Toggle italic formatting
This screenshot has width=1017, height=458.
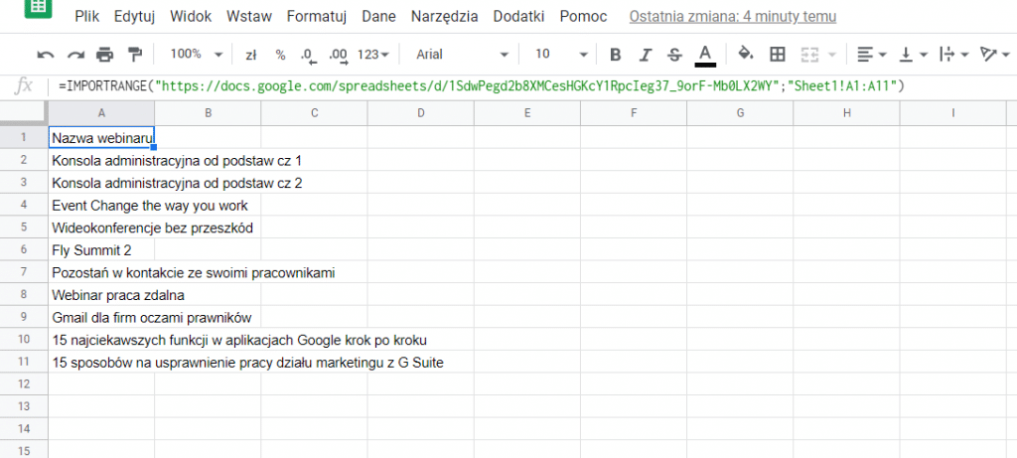646,55
